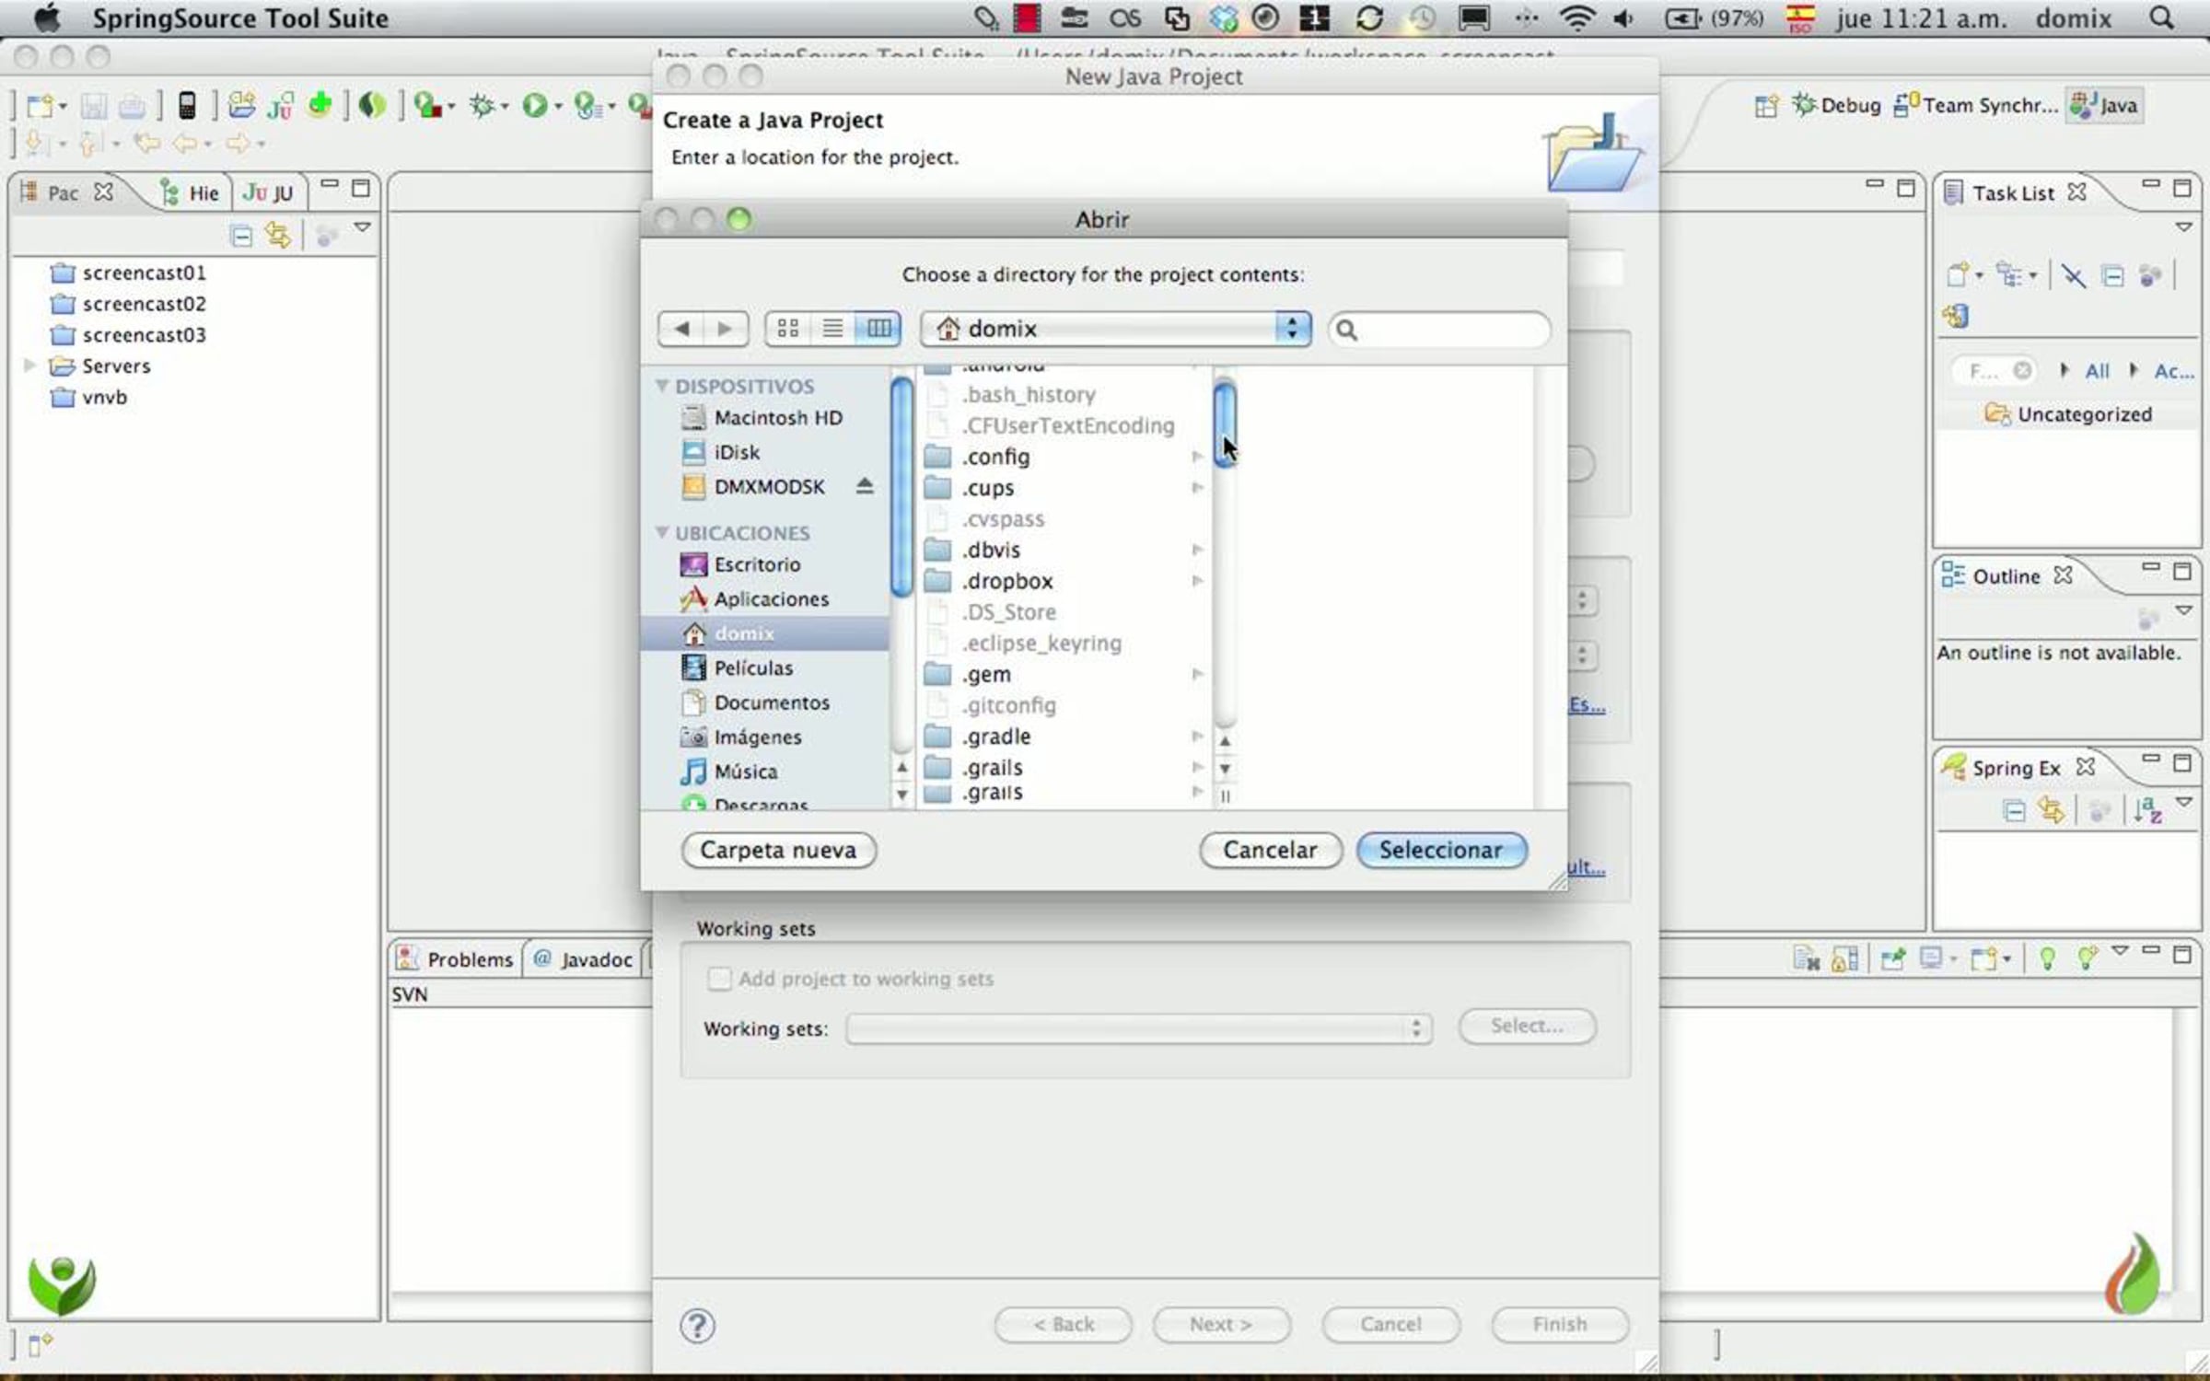The image size is (2210, 1381).
Task: Click Carpeta nueva to create a folder
Action: [x=778, y=850]
